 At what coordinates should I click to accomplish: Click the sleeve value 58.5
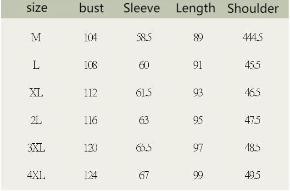[144, 38]
